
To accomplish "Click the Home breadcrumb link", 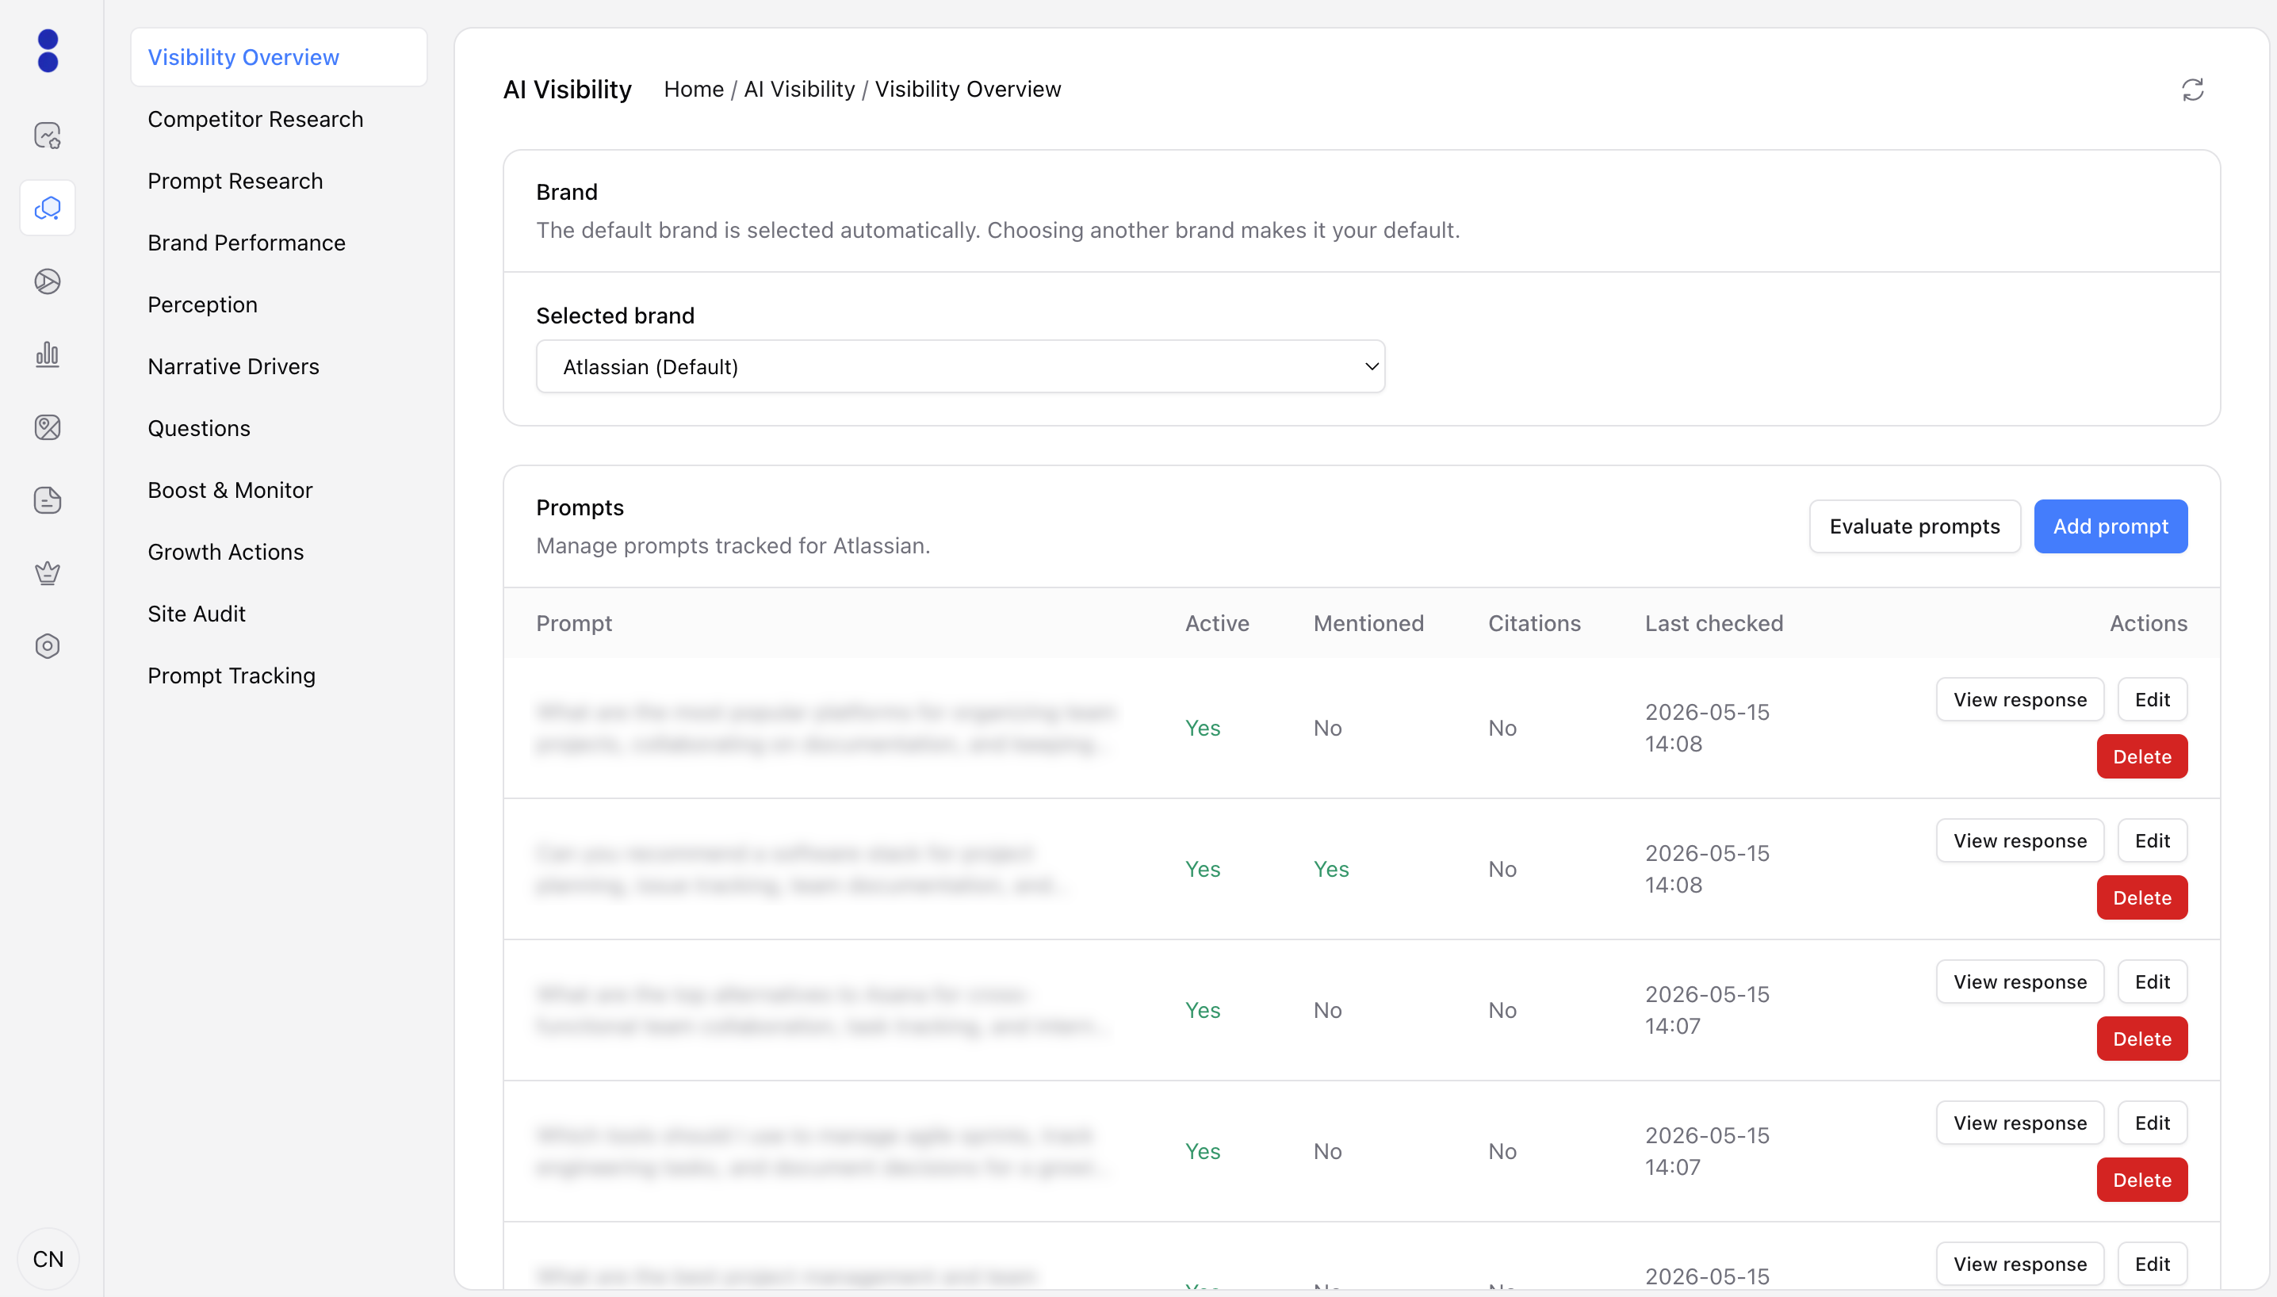I will pos(694,89).
